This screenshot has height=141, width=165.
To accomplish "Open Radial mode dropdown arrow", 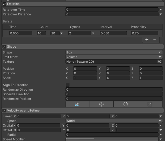I will [x=161, y=135].
